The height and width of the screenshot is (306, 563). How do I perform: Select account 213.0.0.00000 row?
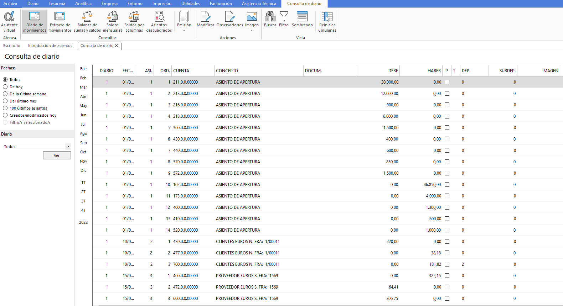[x=327, y=94]
